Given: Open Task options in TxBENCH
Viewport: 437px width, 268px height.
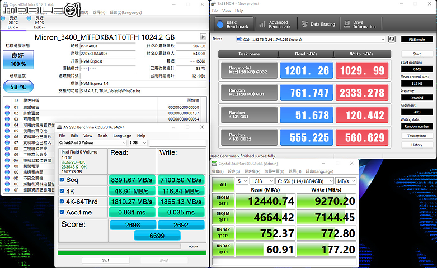Looking at the screenshot, I should (417, 136).
